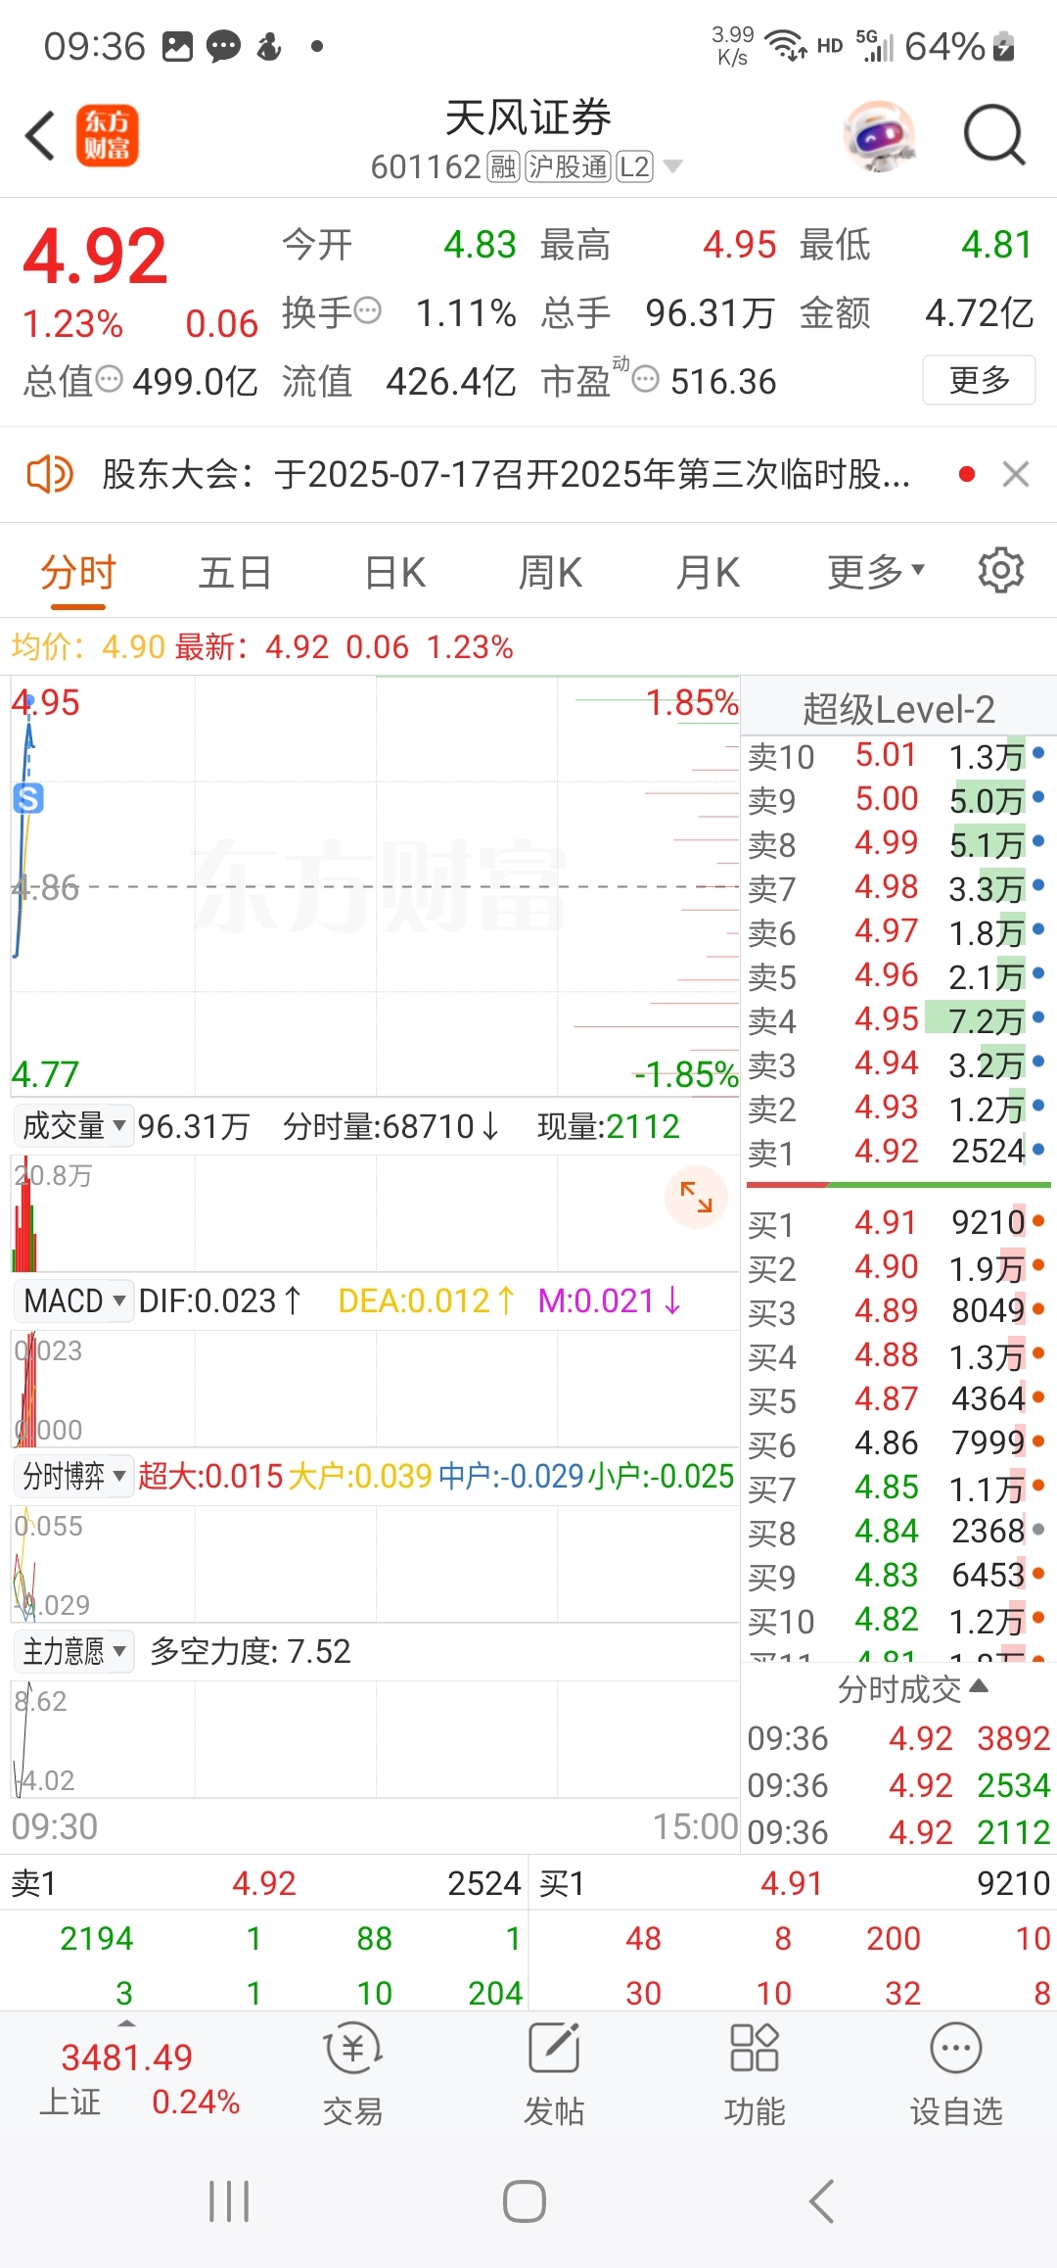Open the 成交量 indicator dropdown
Image resolution: width=1057 pixels, height=2268 pixels.
coord(72,1126)
